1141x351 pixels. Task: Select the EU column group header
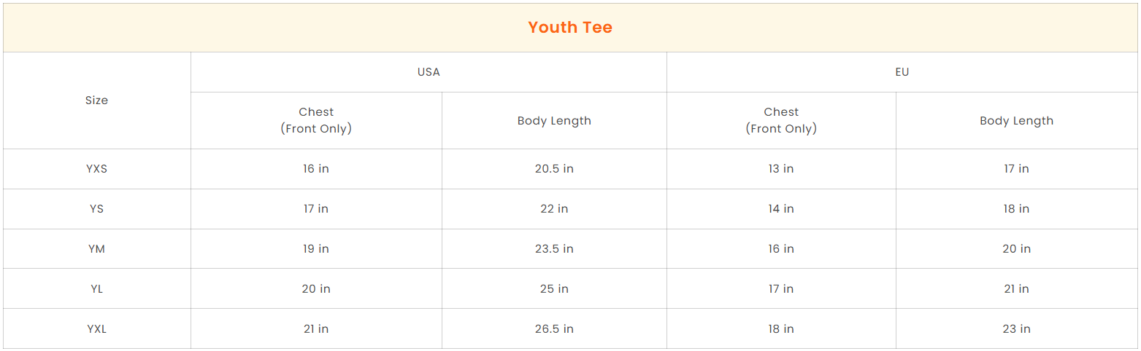click(902, 72)
